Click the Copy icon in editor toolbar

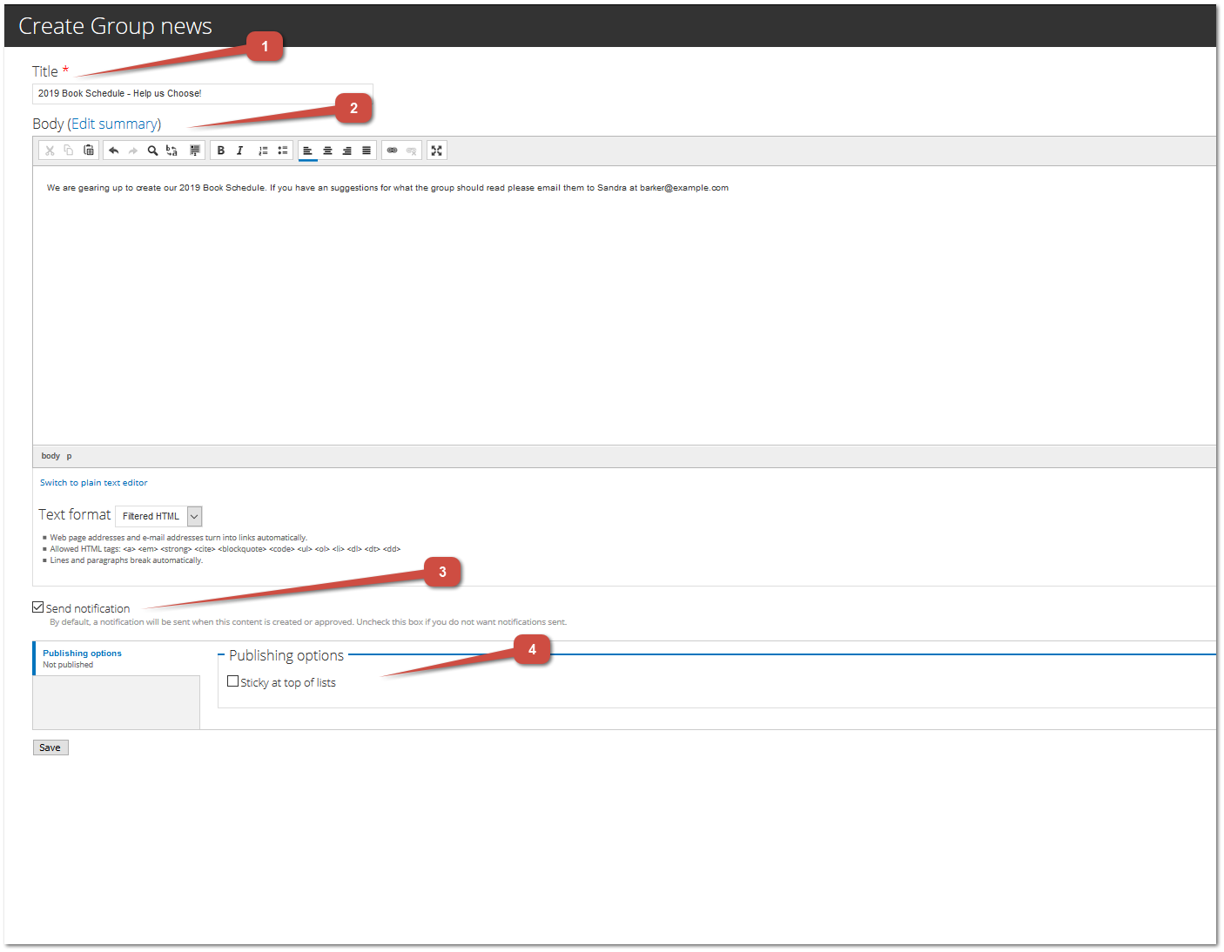[69, 151]
